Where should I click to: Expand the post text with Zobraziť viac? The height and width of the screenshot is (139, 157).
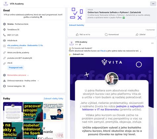click(78, 54)
